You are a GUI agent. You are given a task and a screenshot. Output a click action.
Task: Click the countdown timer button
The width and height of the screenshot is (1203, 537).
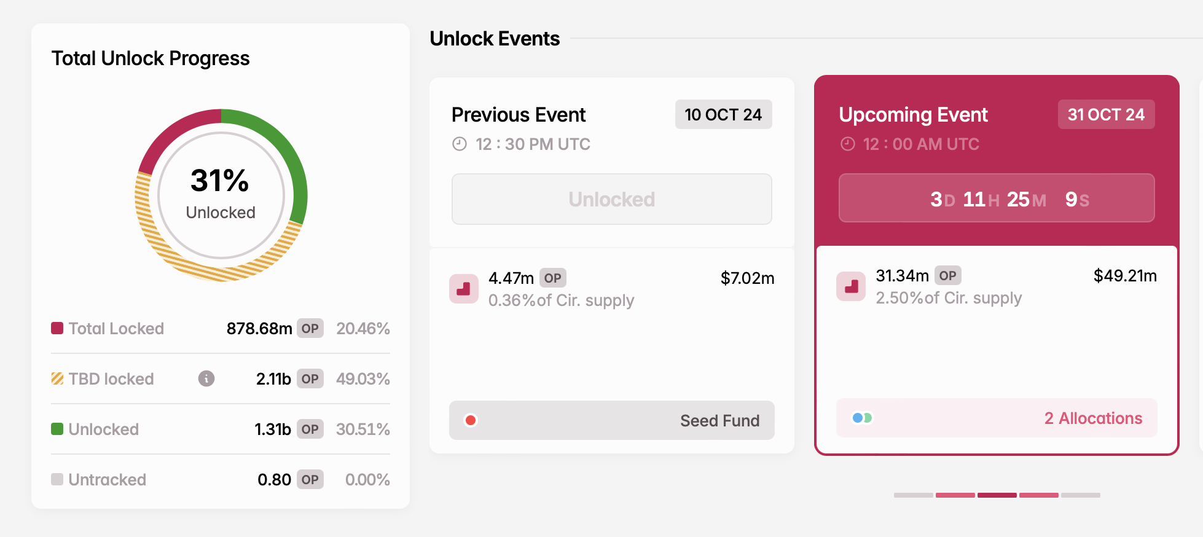click(996, 198)
